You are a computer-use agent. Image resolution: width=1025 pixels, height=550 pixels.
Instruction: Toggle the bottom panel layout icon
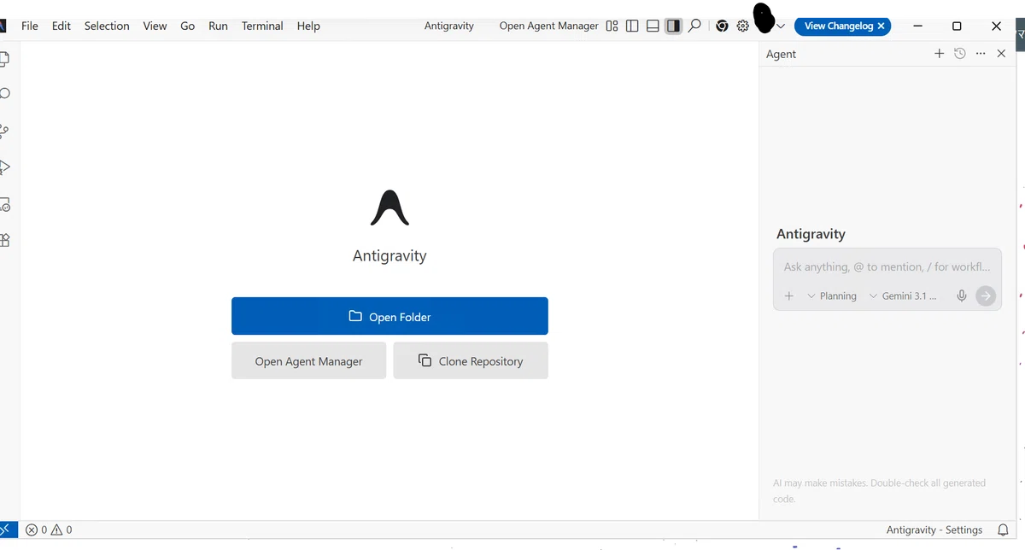click(x=653, y=26)
